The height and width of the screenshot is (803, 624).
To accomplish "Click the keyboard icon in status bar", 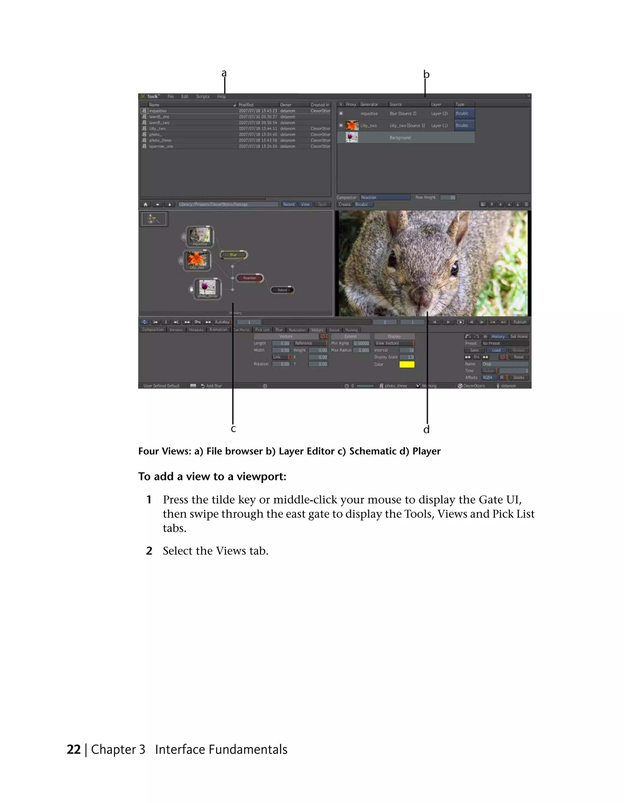I will 193,386.
